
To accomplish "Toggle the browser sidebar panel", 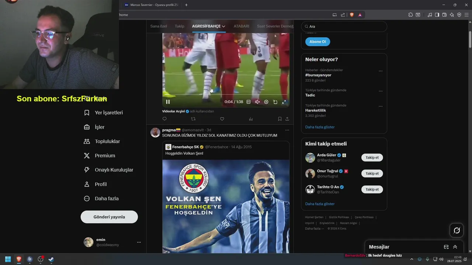I will coord(437,15).
